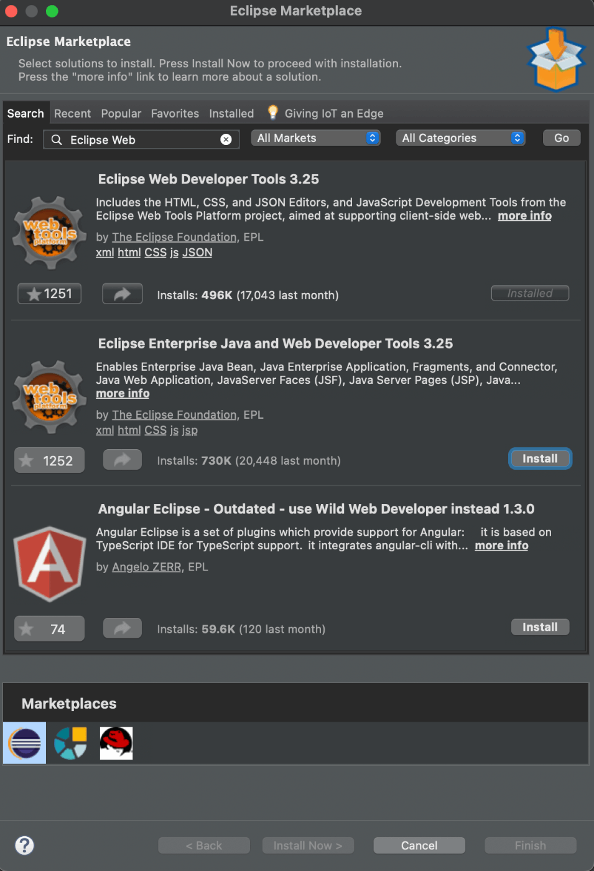Click the magnifier icon in Find field
This screenshot has width=594, height=871.
click(57, 139)
